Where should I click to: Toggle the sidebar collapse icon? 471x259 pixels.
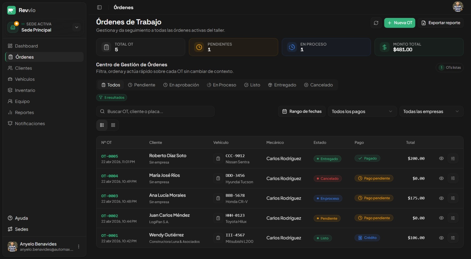(x=100, y=7)
